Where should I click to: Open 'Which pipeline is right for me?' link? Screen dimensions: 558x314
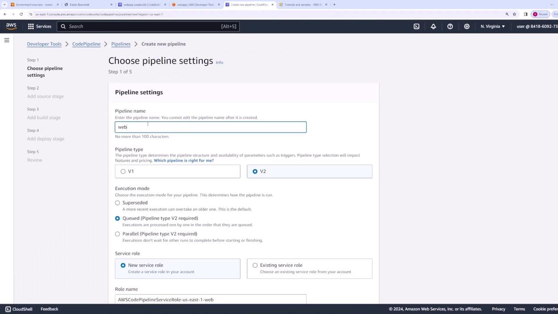click(x=184, y=160)
